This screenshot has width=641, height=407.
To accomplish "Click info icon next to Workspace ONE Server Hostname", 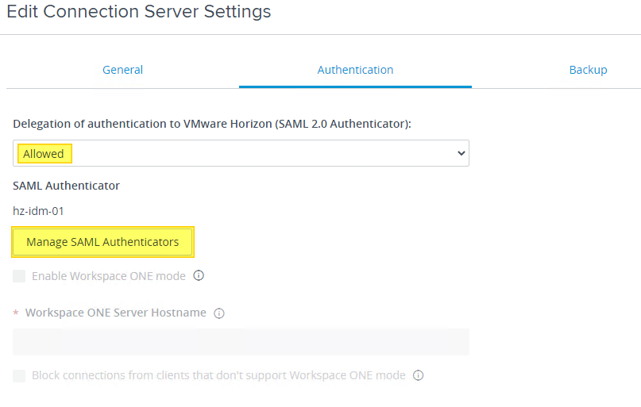I will point(219,313).
